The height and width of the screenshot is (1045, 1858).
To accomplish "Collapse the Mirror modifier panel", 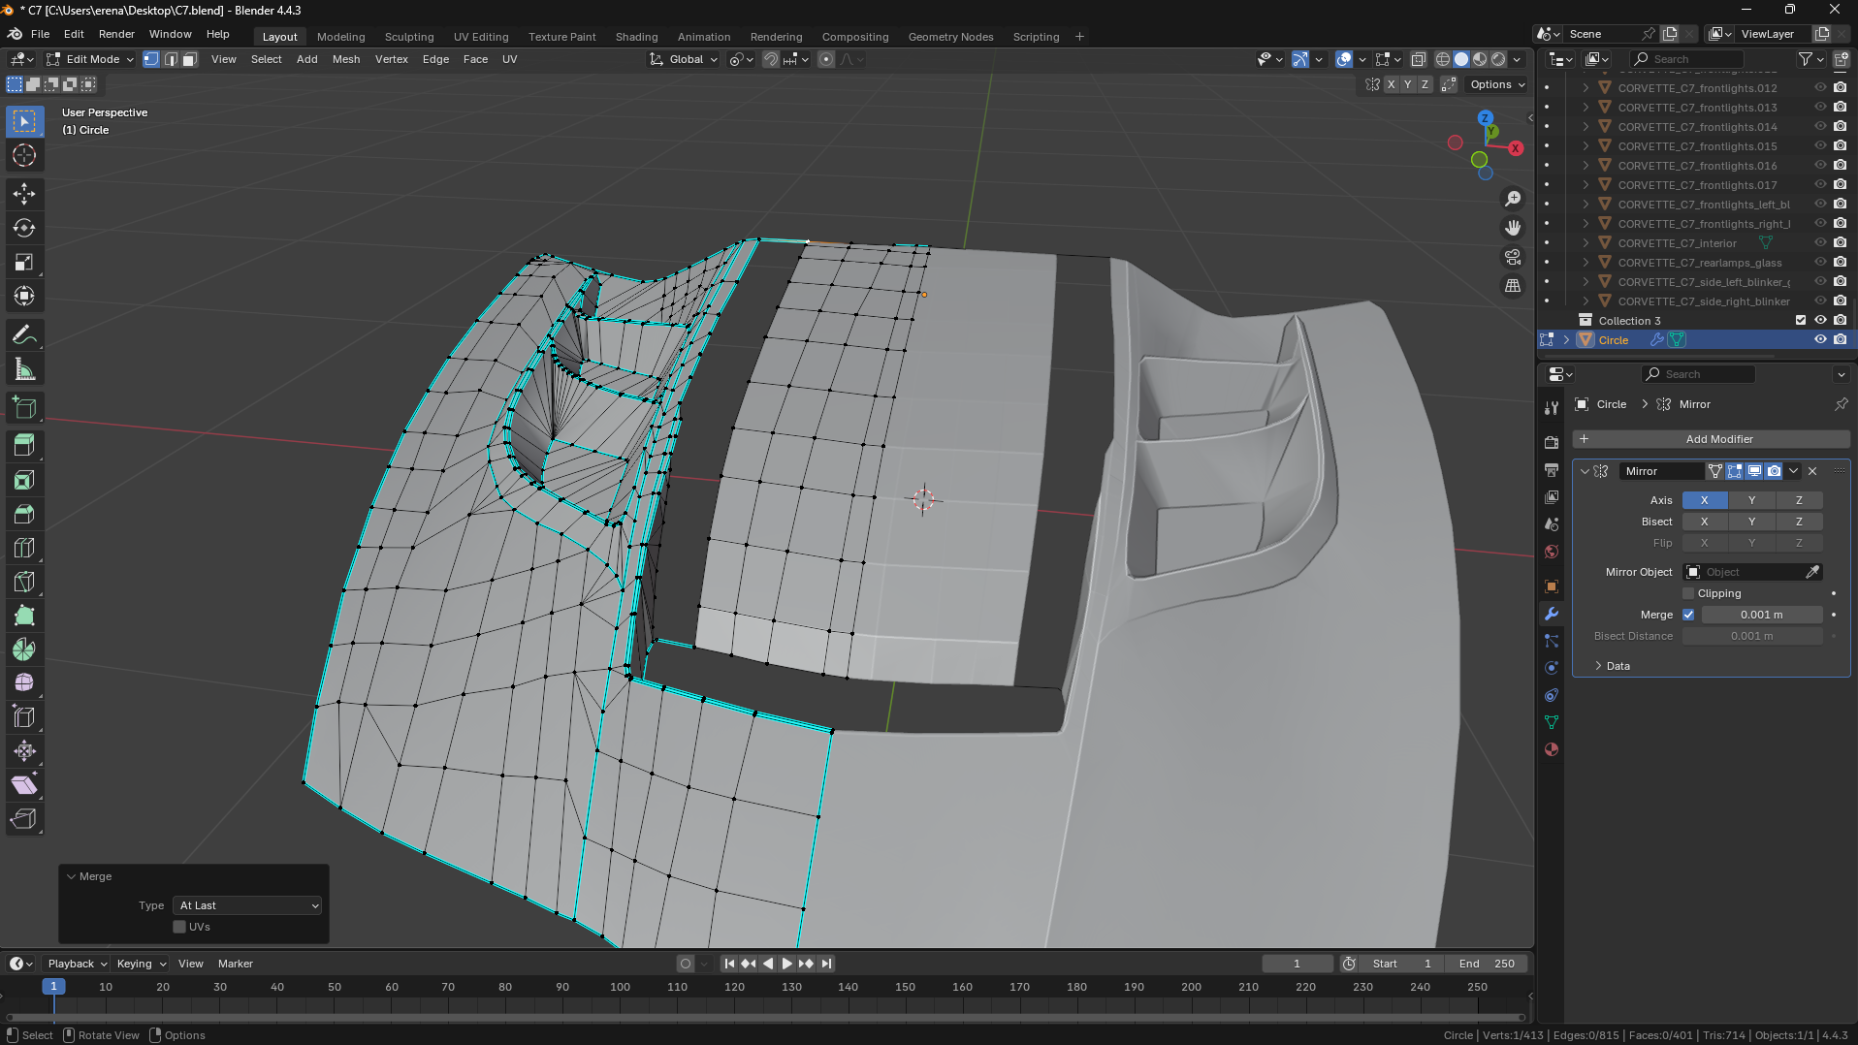I will click(1585, 471).
